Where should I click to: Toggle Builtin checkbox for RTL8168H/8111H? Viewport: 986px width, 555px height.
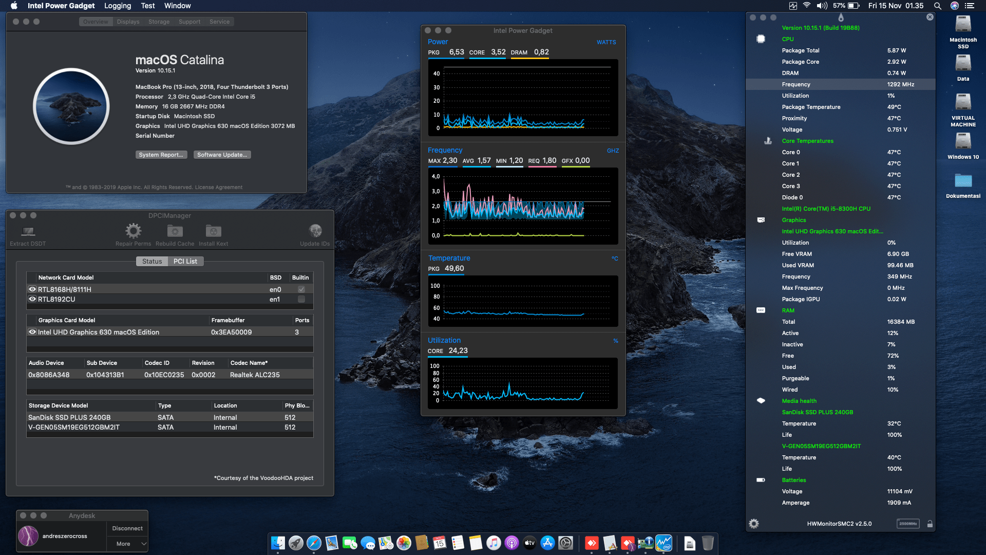[x=301, y=289]
